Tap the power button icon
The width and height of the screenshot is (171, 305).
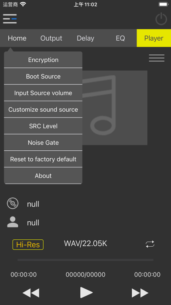coord(161,19)
